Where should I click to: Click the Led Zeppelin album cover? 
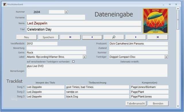pos(156,21)
